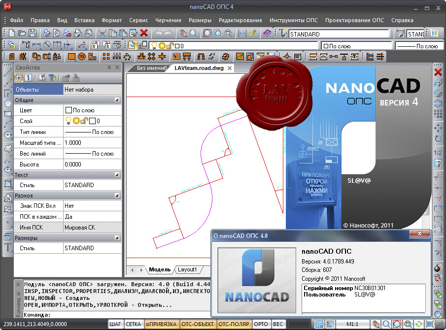Screen dimensions: 446x330
Task: Click the Команда: command input line
Action: pos(117,315)
